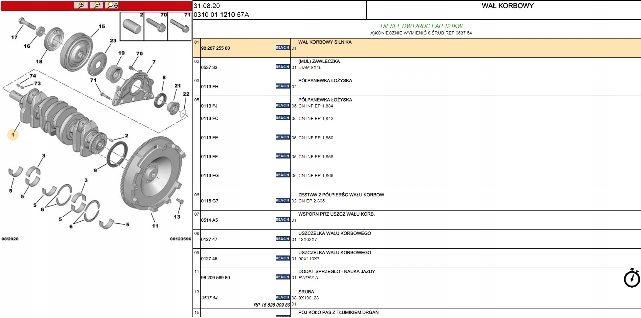Viewport: 641px width, 318px height.
Task: Show REACH info for part 0514 A5
Action: tap(282, 220)
